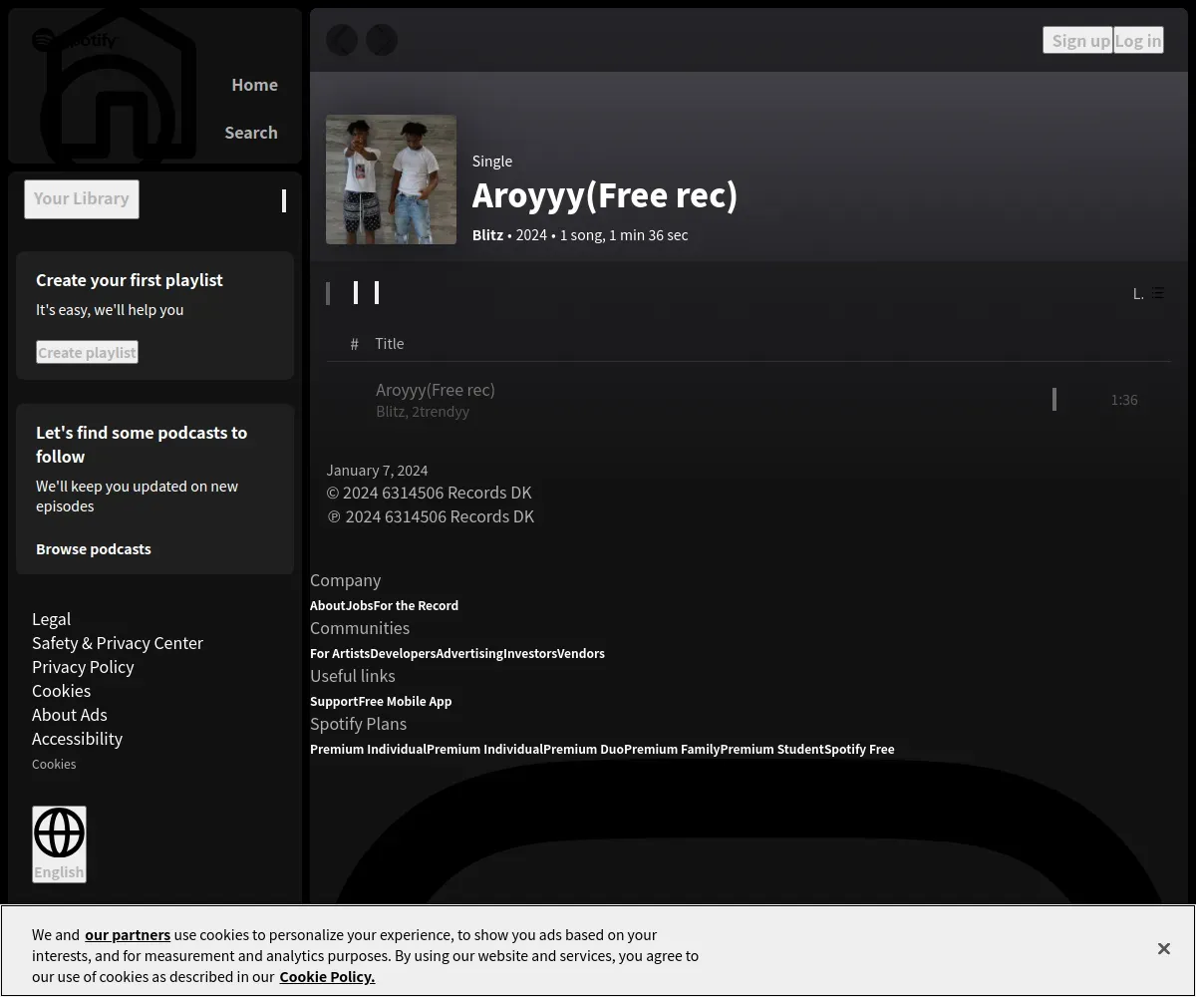Image resolution: width=1196 pixels, height=997 pixels.
Task: Close the cookie banner
Action: pos(1164,949)
